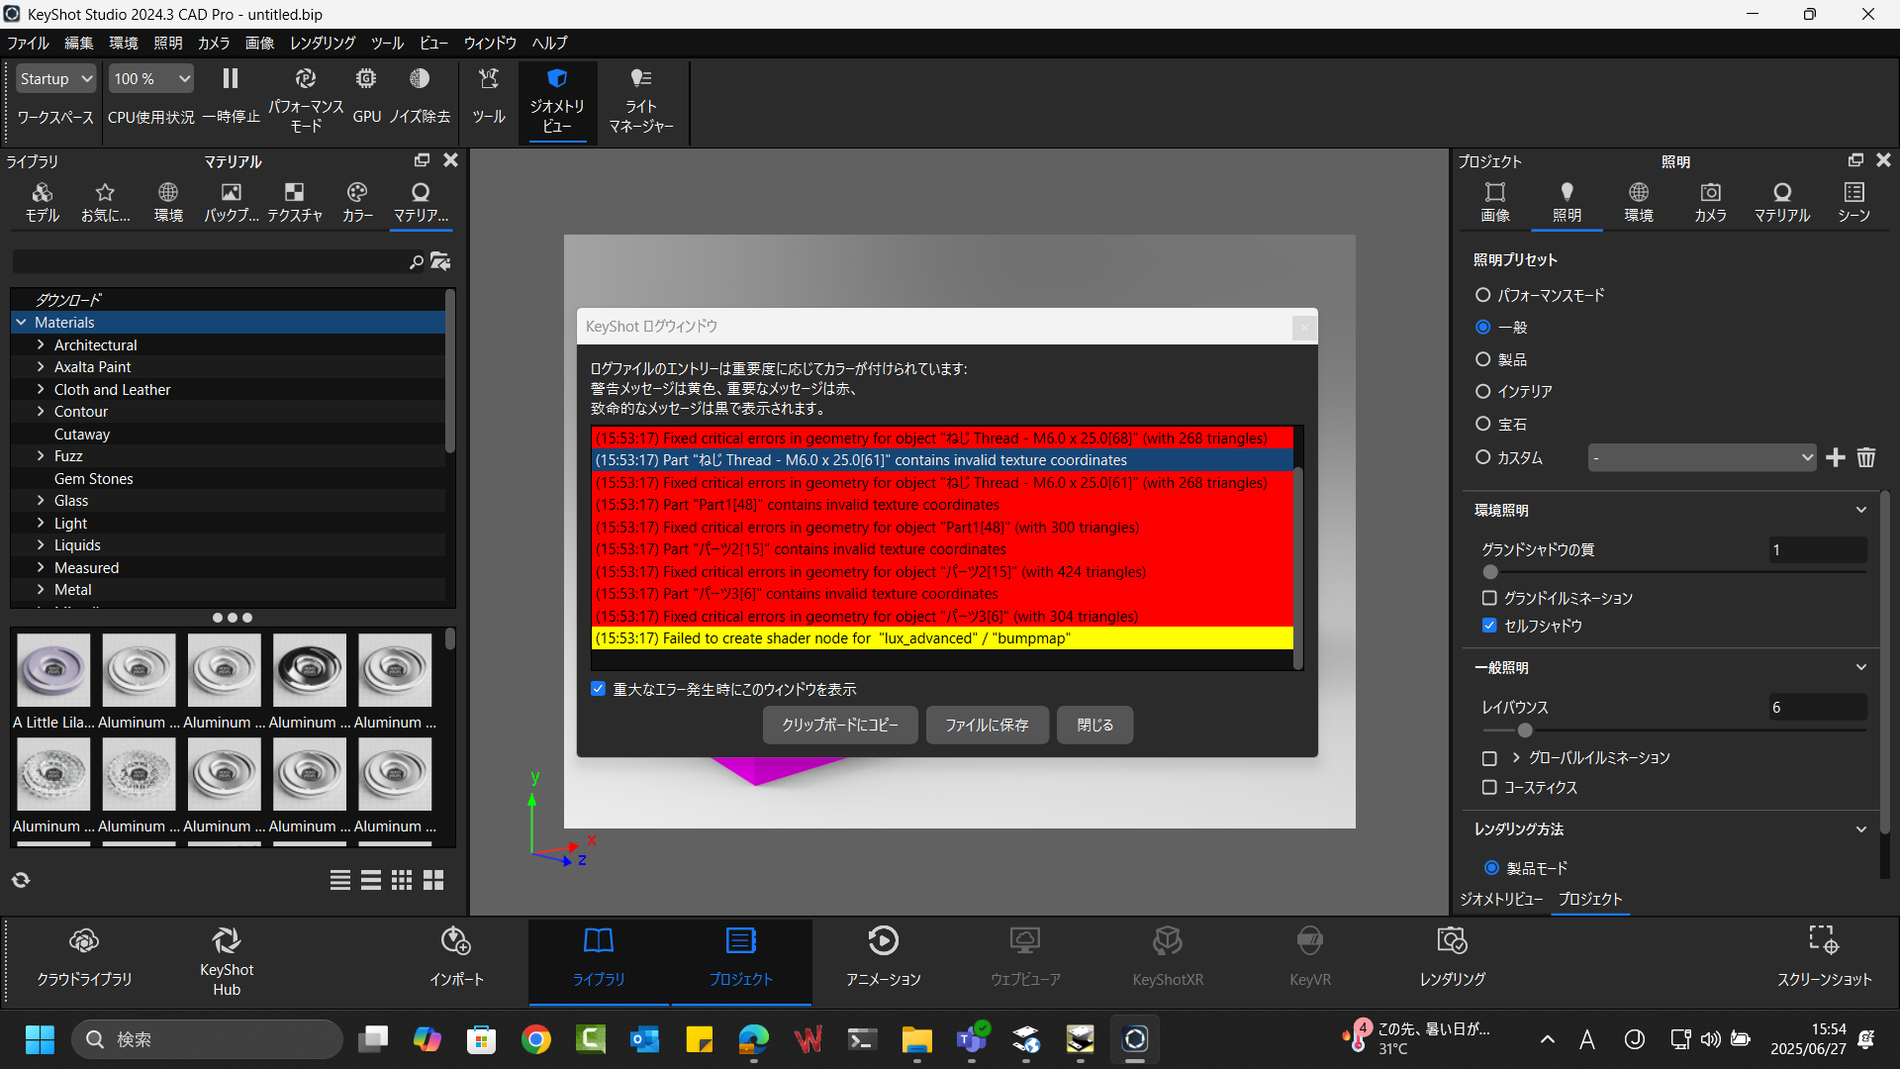Click ファイルに保存 button
1900x1069 pixels.
click(987, 725)
